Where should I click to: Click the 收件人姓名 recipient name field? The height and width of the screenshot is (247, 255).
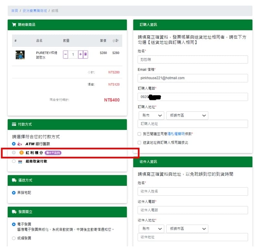(x=193, y=191)
